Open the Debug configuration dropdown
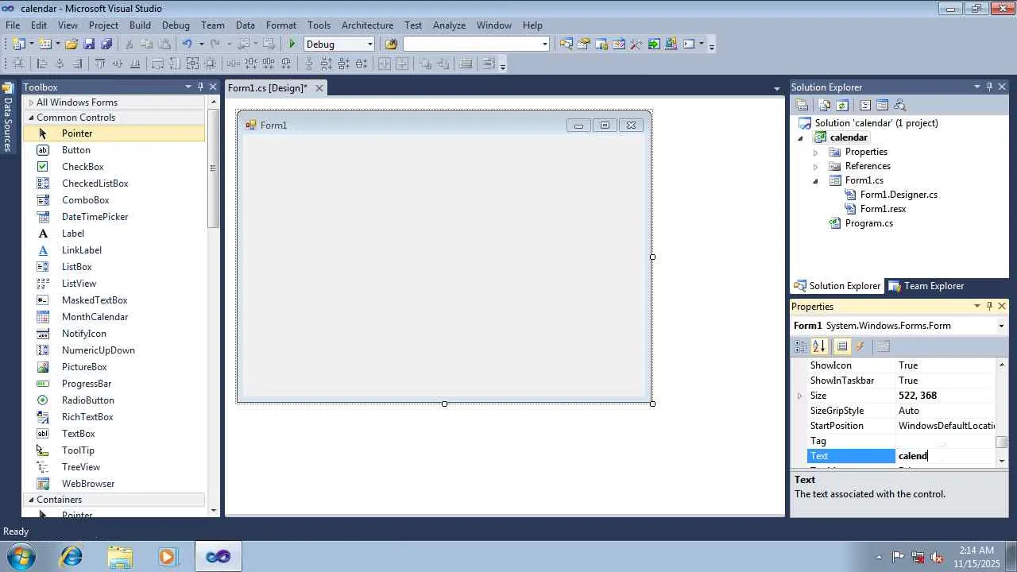 pos(369,44)
